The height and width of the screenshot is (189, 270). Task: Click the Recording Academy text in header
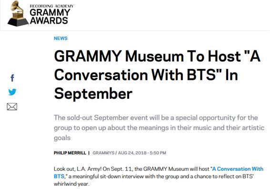pos(51,6)
